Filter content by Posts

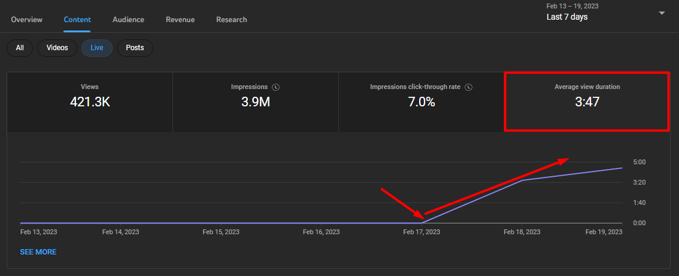(x=135, y=48)
